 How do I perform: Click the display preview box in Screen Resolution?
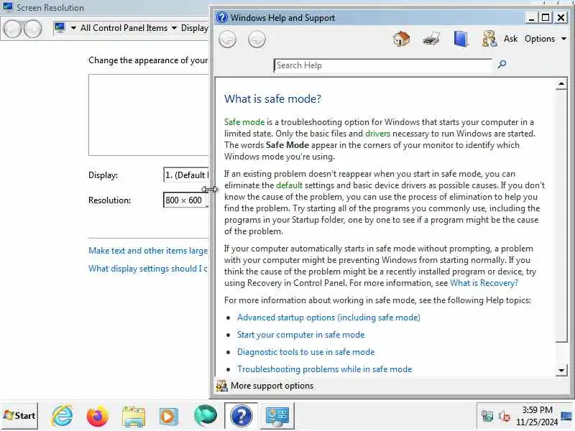(149, 115)
